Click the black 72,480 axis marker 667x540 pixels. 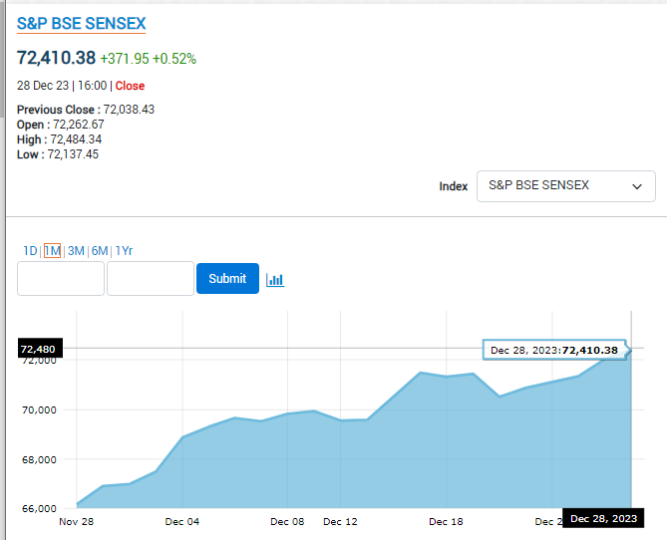click(x=38, y=349)
